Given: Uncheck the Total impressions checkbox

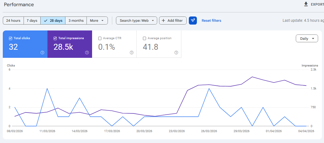Looking at the screenshot, I should (x=55, y=38).
